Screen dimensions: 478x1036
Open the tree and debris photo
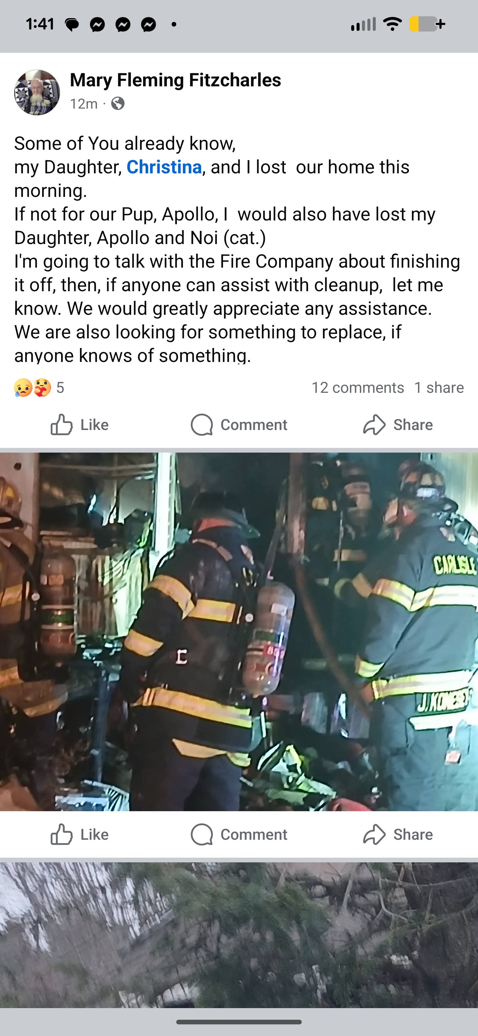[239, 935]
